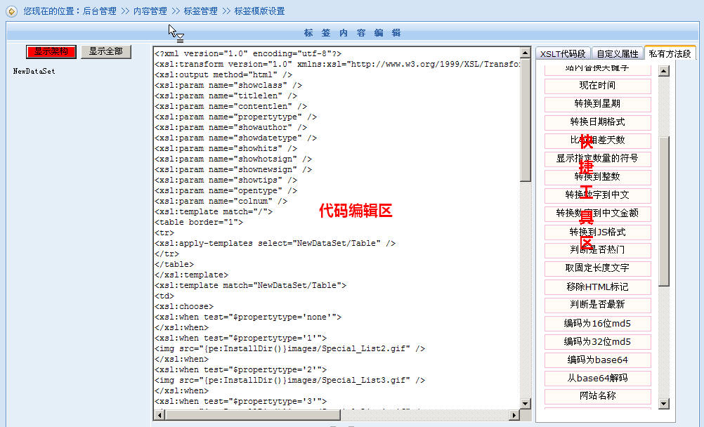Viewport: 704px width, 427px height.
Task: Click the tools panel scroll-up arrow
Action: click(664, 70)
